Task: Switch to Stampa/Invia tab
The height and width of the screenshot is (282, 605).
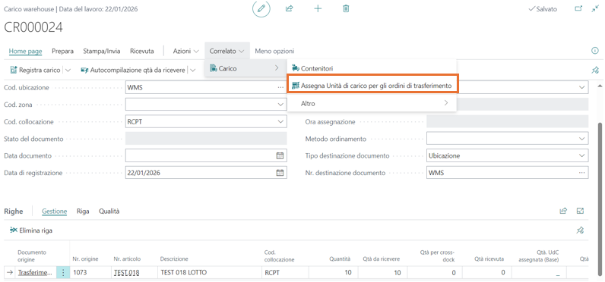Action: tap(102, 51)
